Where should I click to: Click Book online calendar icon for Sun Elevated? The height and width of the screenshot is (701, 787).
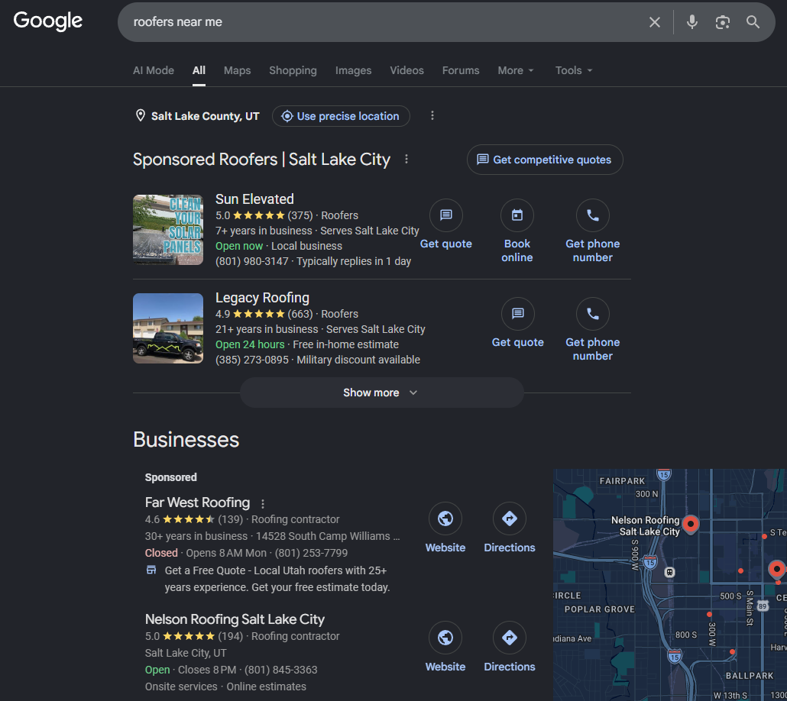517,215
